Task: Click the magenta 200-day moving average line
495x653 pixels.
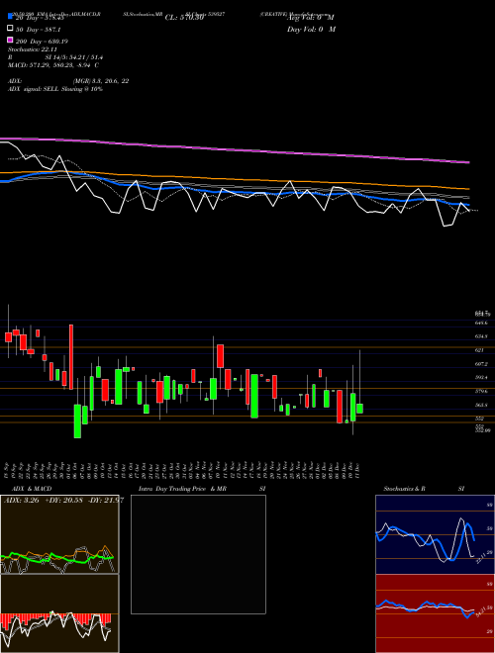Action: point(235,149)
